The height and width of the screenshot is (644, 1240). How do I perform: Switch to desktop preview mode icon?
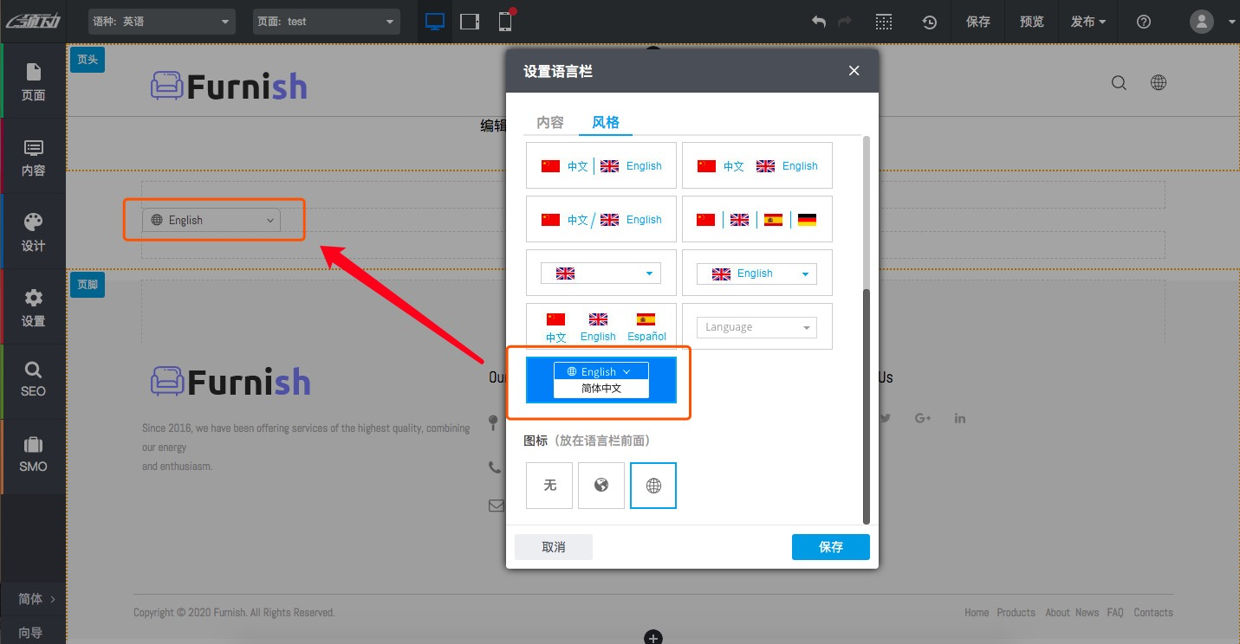[435, 22]
